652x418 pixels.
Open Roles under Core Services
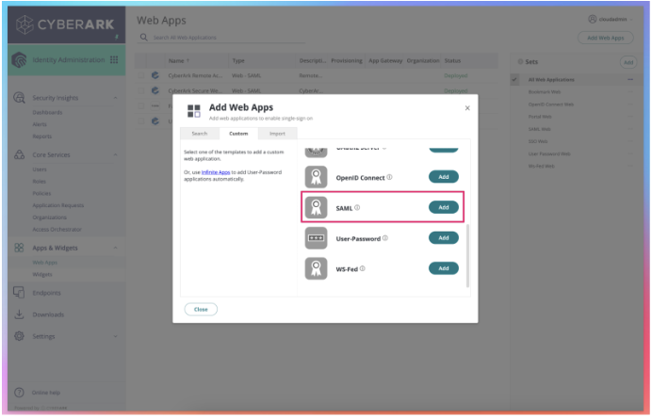39,182
